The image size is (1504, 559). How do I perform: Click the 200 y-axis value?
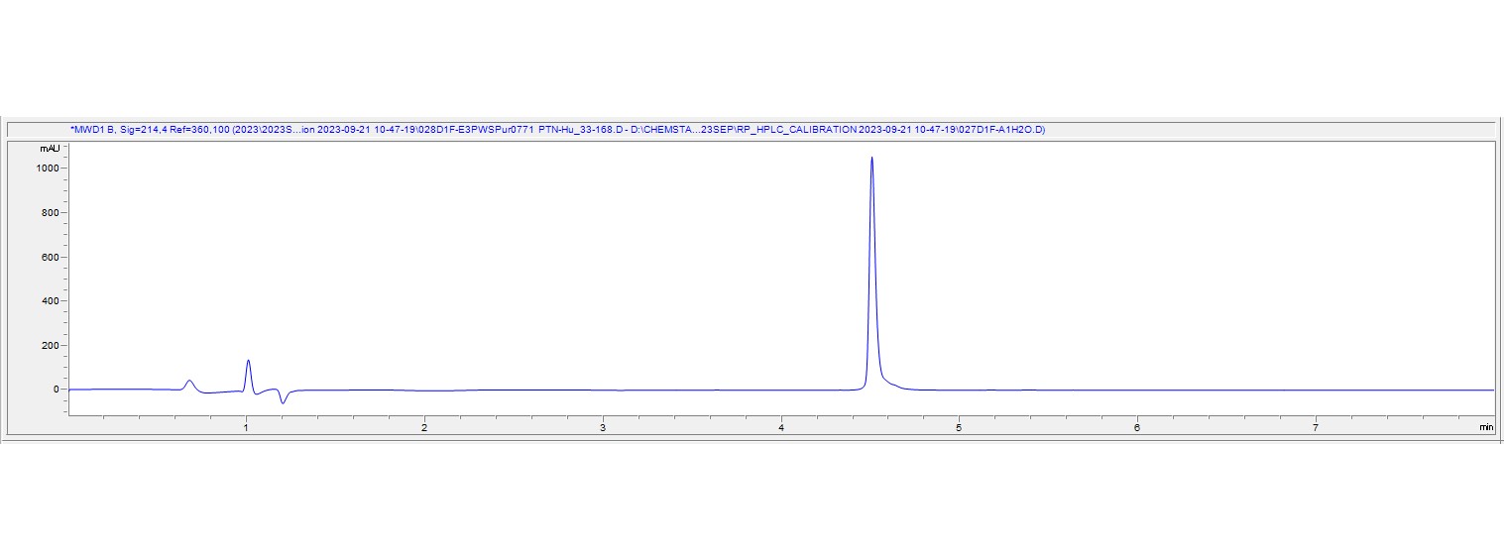coord(52,346)
